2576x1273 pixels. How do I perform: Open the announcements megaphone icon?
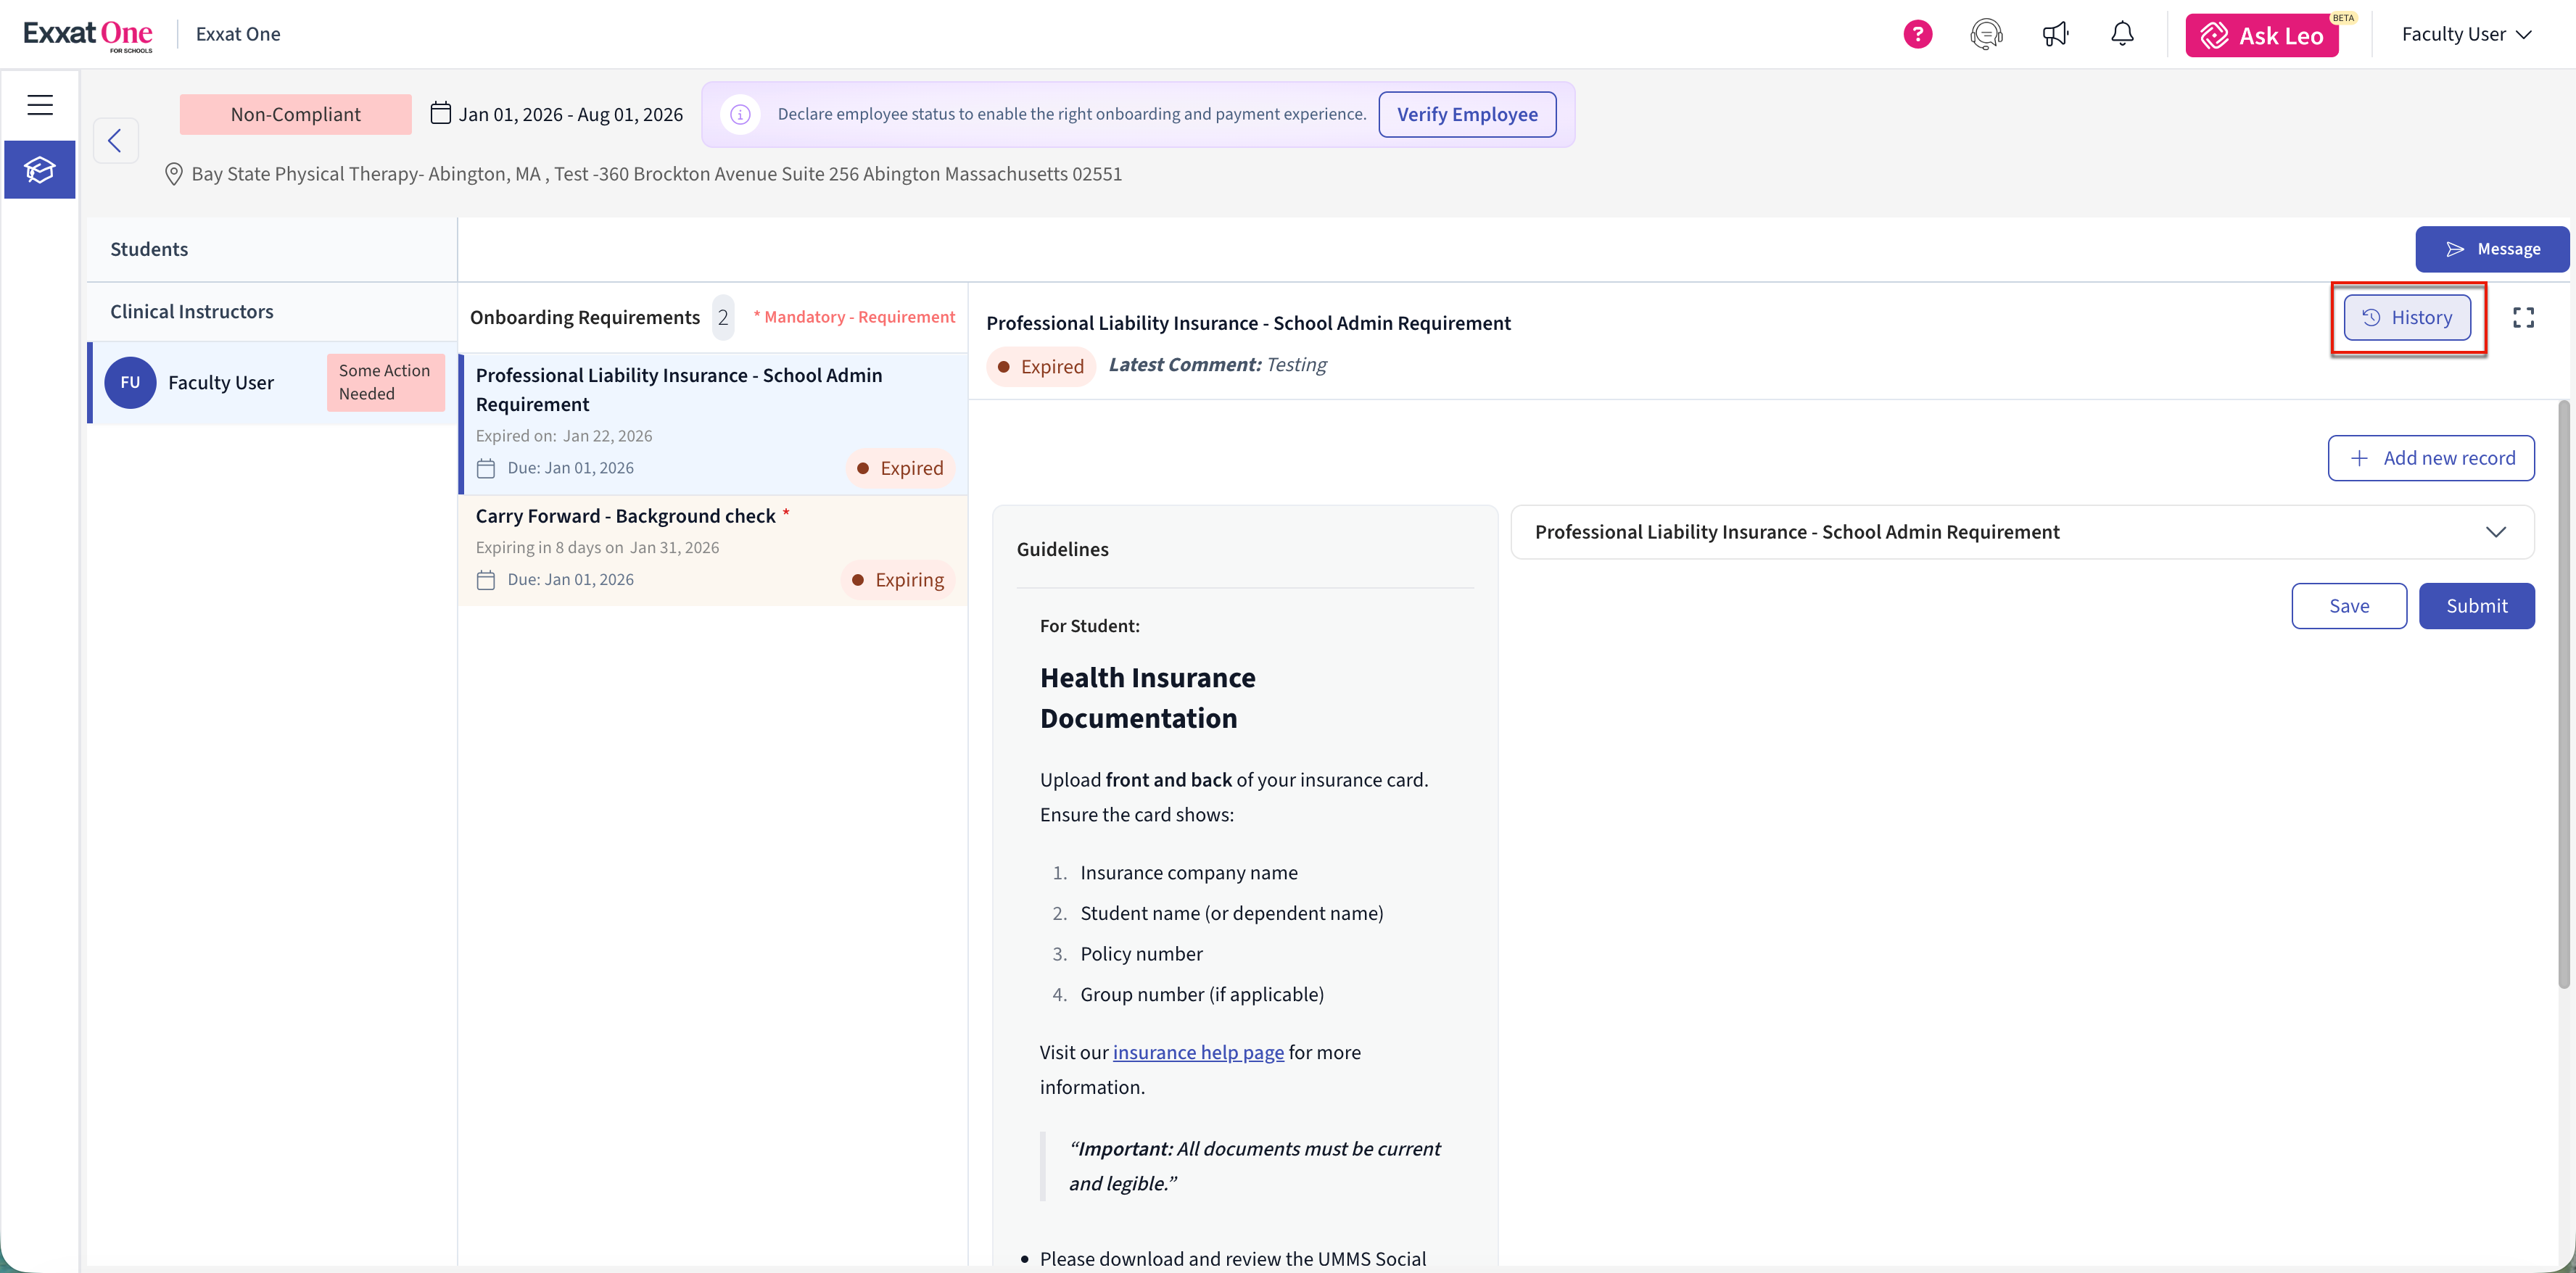pos(2055,35)
